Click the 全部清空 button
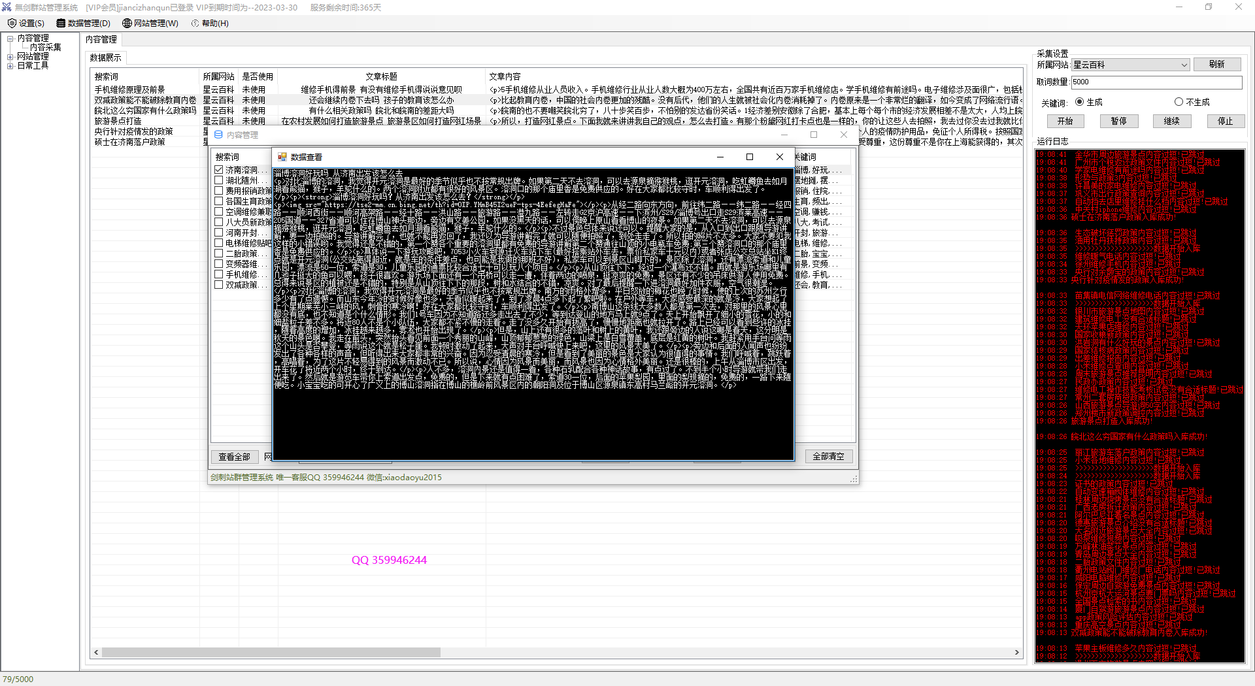1255x686 pixels. coord(829,457)
